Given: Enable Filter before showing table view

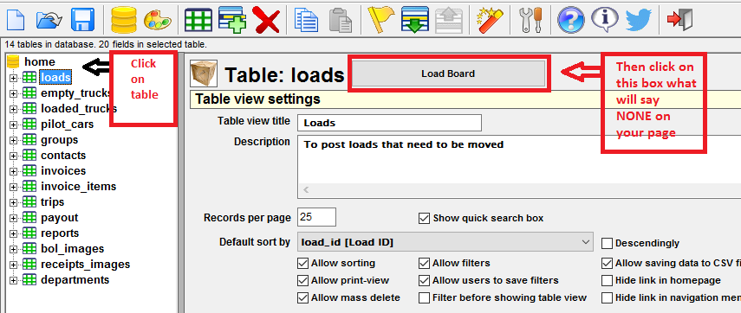Looking at the screenshot, I should 424,298.
